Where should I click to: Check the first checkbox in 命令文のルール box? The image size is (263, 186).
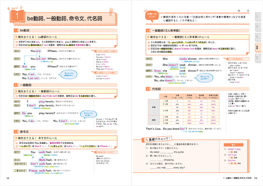point(17,143)
